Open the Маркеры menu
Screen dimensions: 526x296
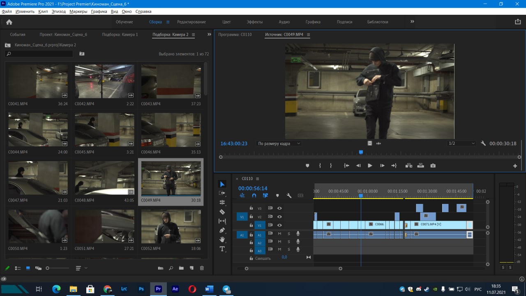[x=78, y=12]
